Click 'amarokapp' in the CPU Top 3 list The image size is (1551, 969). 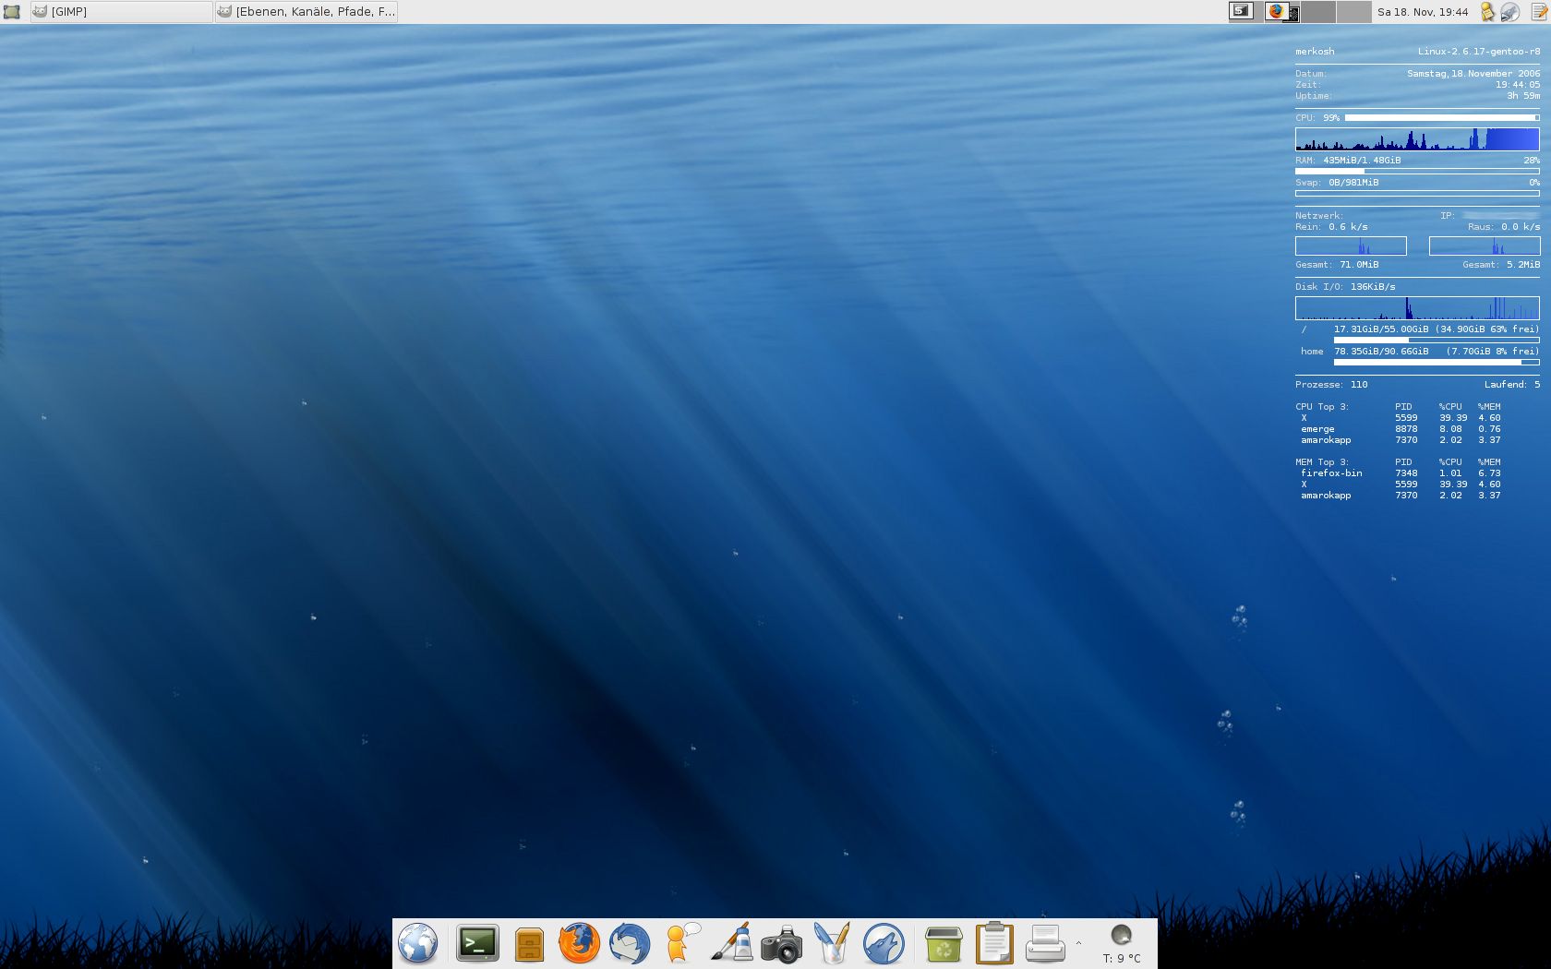[1326, 440]
